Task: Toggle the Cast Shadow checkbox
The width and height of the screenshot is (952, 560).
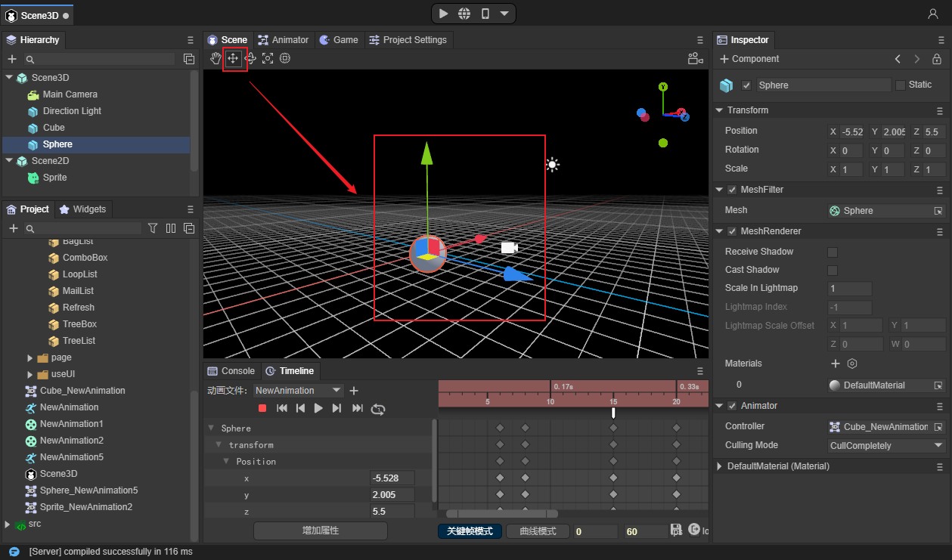Action: pos(833,270)
